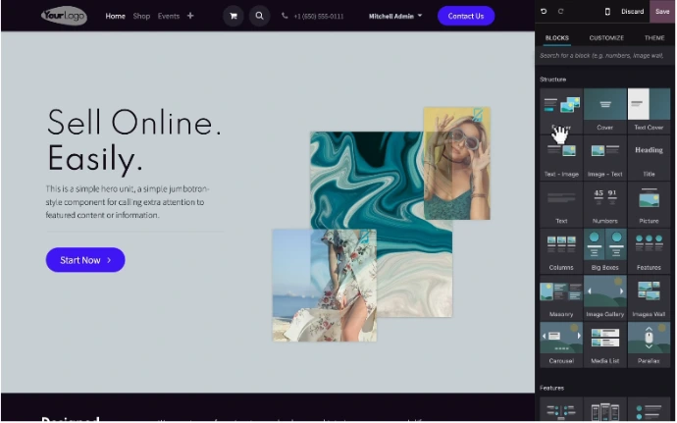Click the block search input field
The height and width of the screenshot is (423, 677).
(x=604, y=56)
